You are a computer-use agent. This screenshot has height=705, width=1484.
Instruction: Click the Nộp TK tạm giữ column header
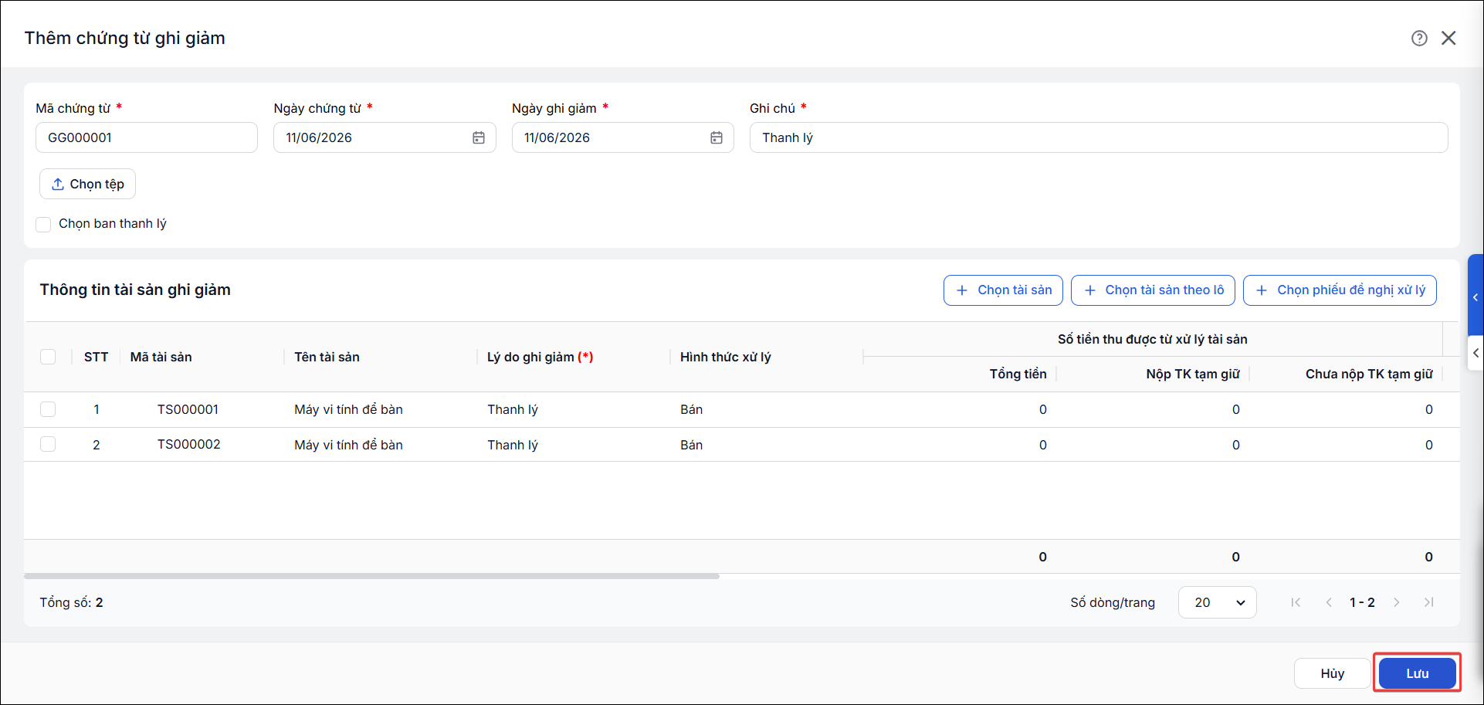click(x=1192, y=374)
